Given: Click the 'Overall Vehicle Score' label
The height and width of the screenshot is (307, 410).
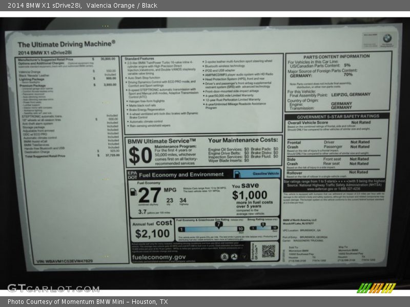Looking at the screenshot, I should point(308,122).
